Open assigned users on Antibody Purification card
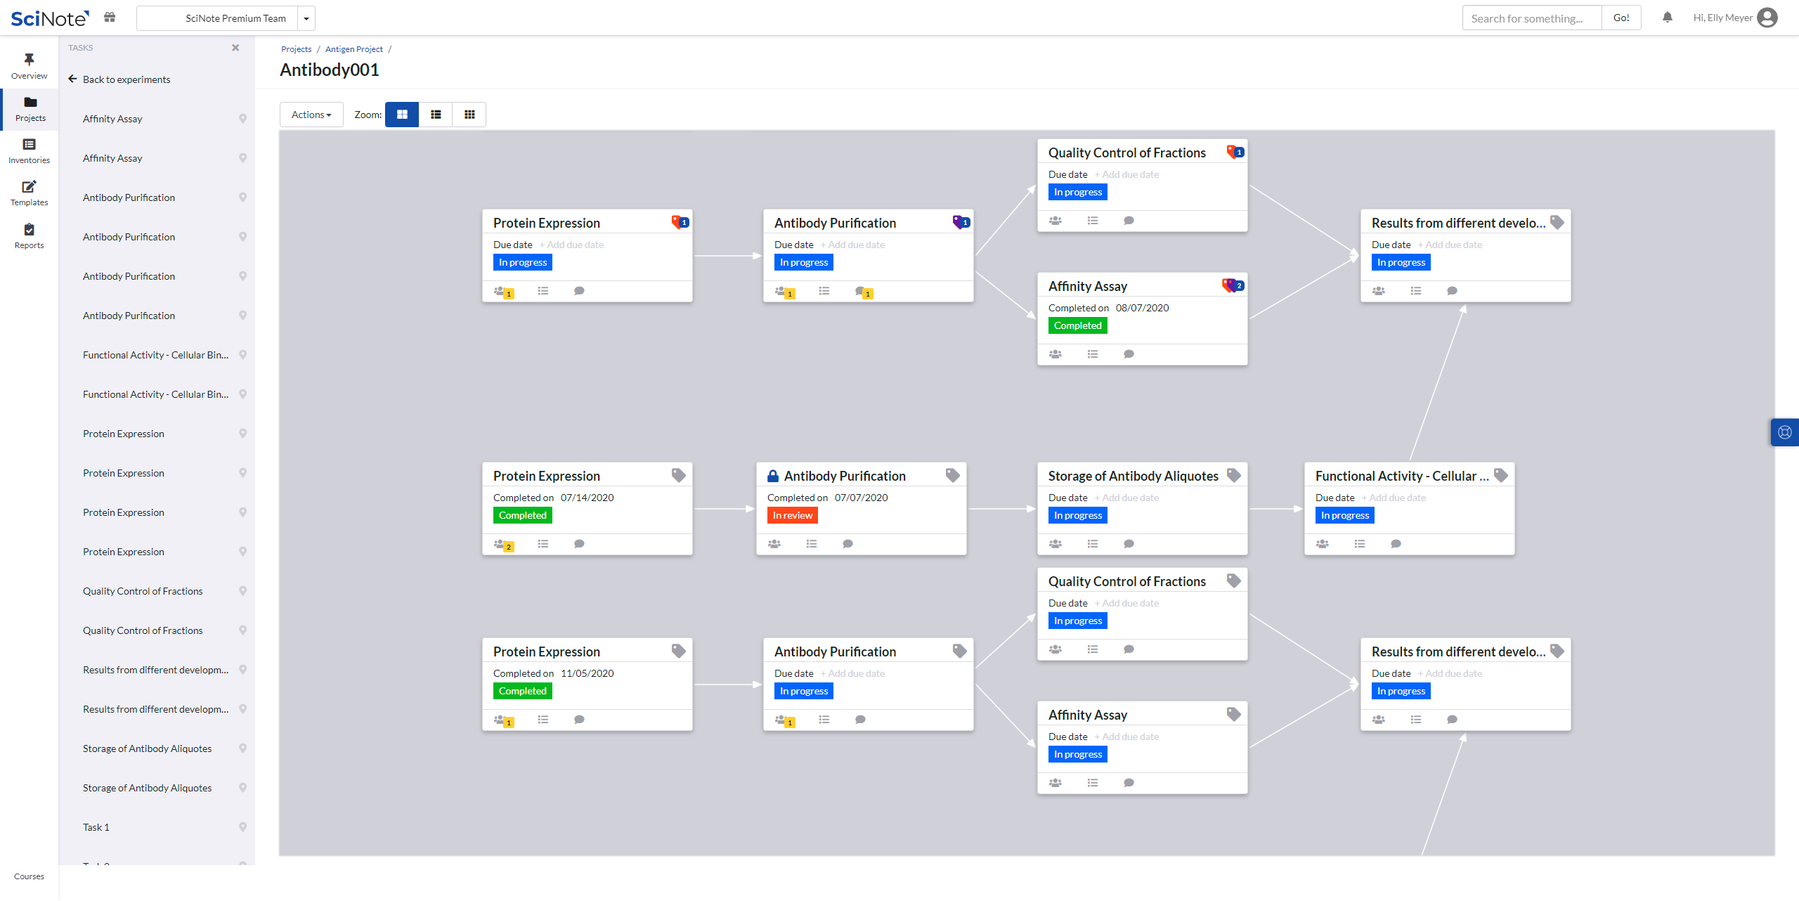The height and width of the screenshot is (901, 1799). (779, 290)
